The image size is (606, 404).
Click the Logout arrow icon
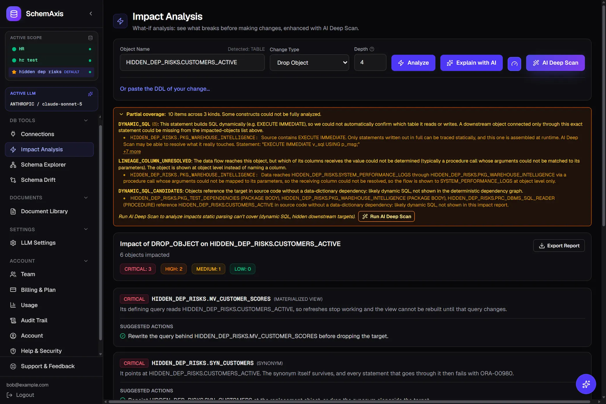(x=9, y=395)
